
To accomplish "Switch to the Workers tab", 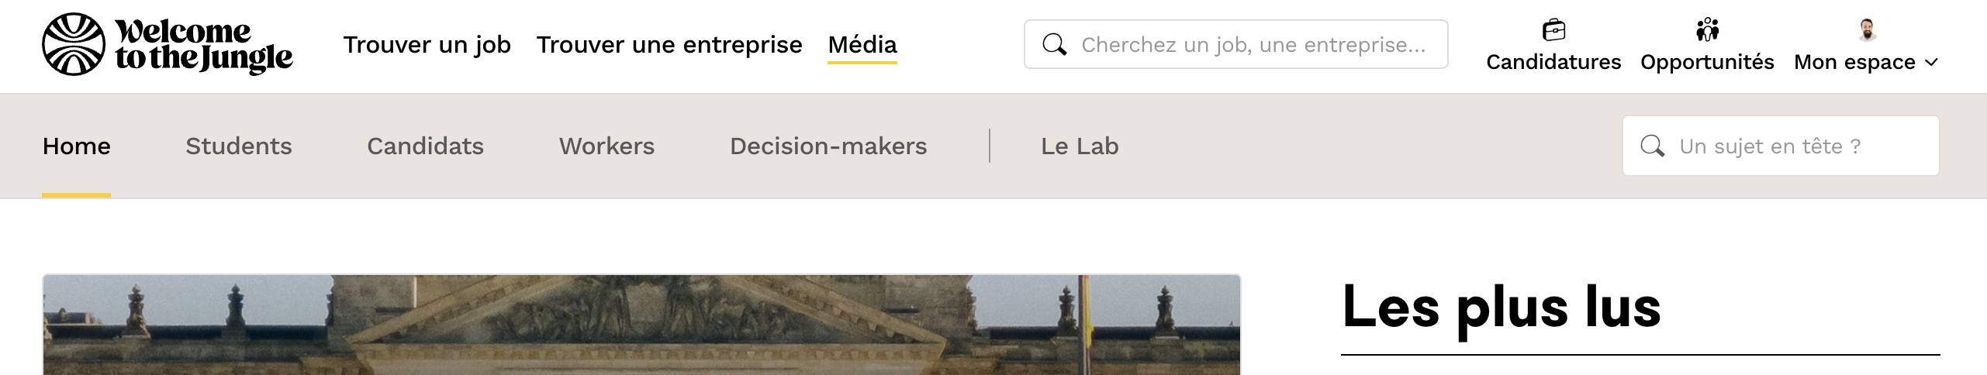I will coord(607,146).
